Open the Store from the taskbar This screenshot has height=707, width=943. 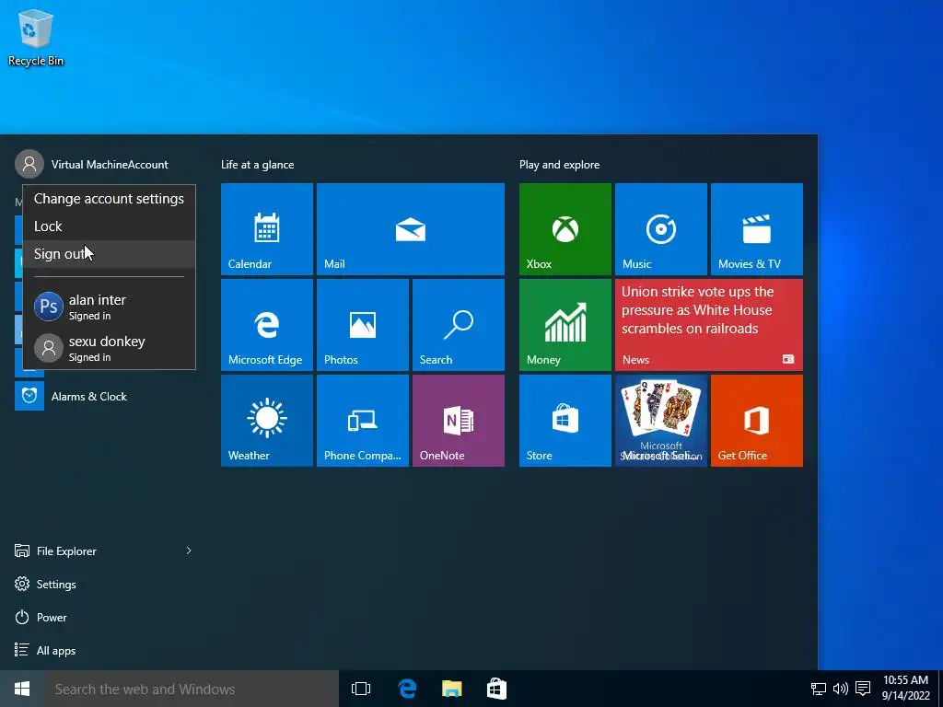click(496, 689)
